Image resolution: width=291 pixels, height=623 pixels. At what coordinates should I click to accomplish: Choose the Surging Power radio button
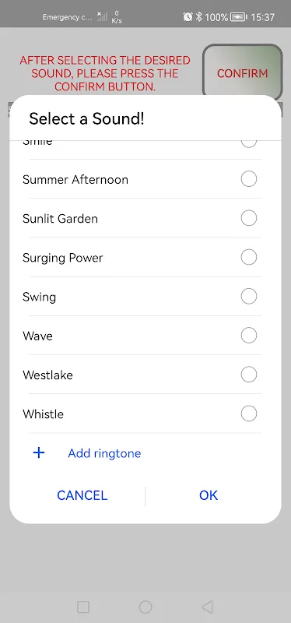pyautogui.click(x=249, y=258)
